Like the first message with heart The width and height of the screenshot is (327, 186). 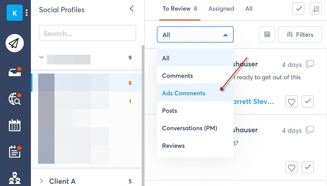[x=291, y=102]
